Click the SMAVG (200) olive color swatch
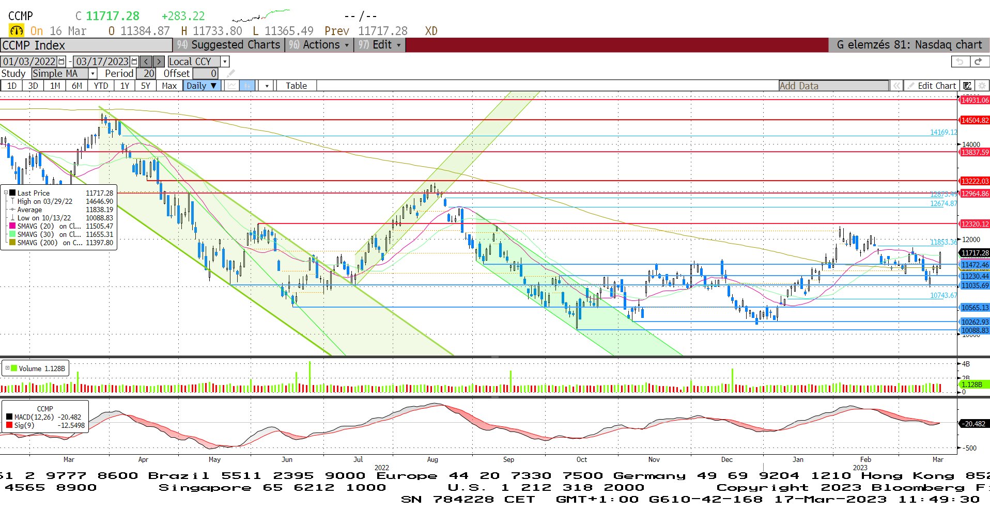This screenshot has width=990, height=528. [x=12, y=243]
